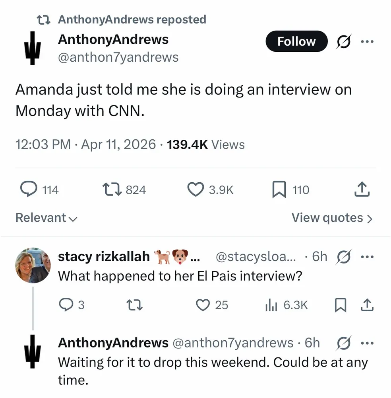The image size is (391, 398).
Task: Like the main post with 3.9K likes
Action: [195, 190]
